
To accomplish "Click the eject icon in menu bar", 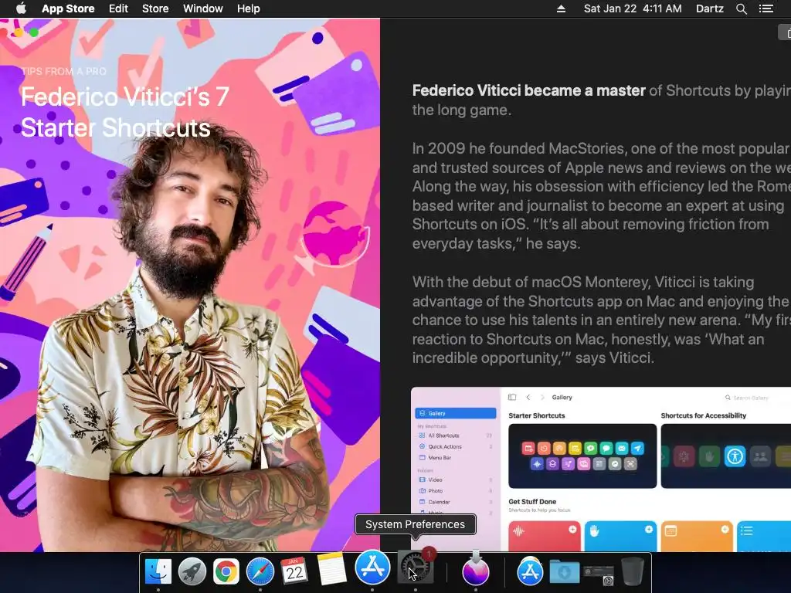I will [x=561, y=8].
